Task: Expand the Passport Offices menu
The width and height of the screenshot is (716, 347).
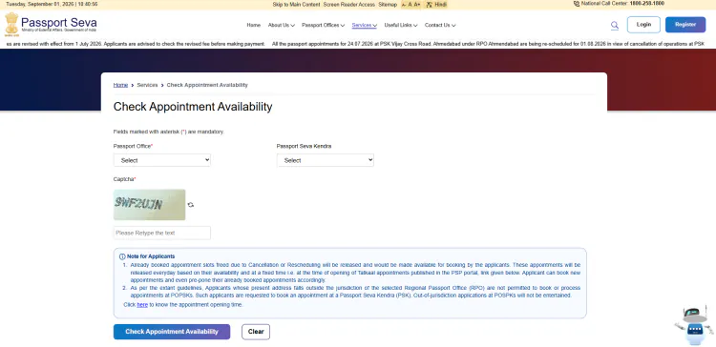Action: tap(323, 25)
